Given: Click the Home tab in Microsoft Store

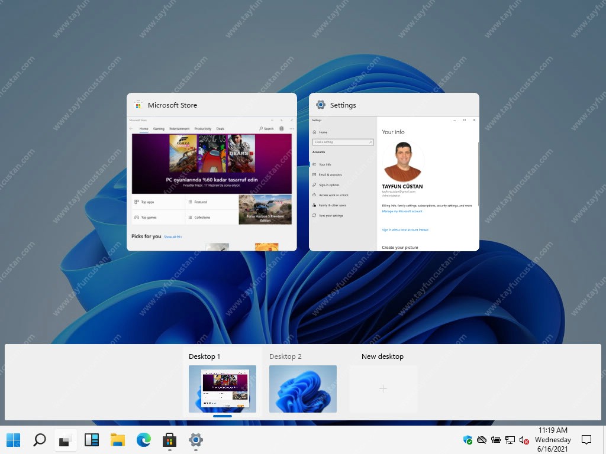Looking at the screenshot, I should click(144, 129).
